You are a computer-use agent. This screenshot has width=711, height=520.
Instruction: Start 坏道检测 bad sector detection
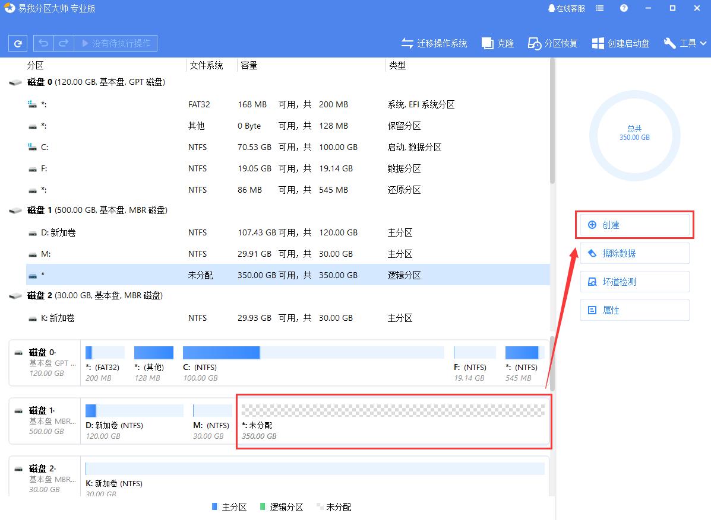pyautogui.click(x=634, y=282)
